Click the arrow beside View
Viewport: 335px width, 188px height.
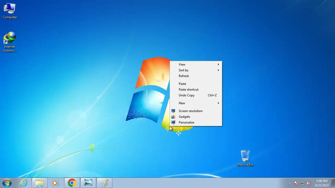(x=218, y=64)
